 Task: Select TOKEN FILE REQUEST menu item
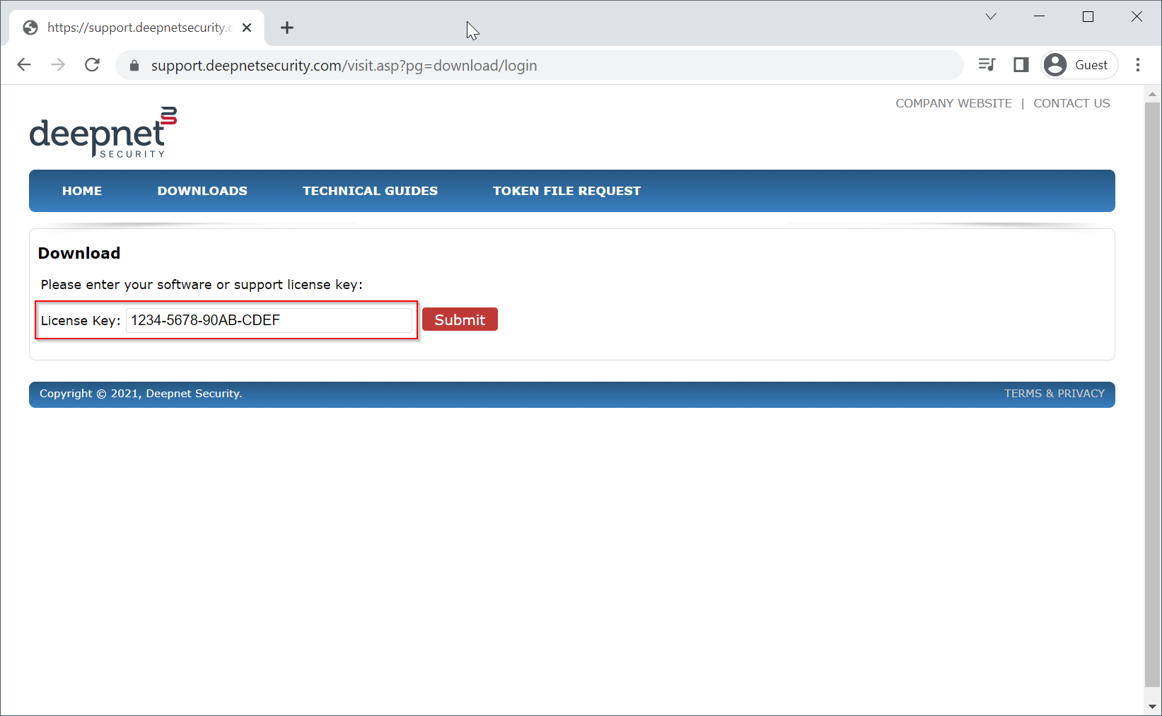pos(567,191)
